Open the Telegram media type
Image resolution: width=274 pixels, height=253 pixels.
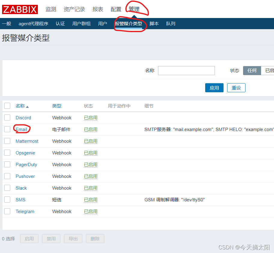(25, 212)
